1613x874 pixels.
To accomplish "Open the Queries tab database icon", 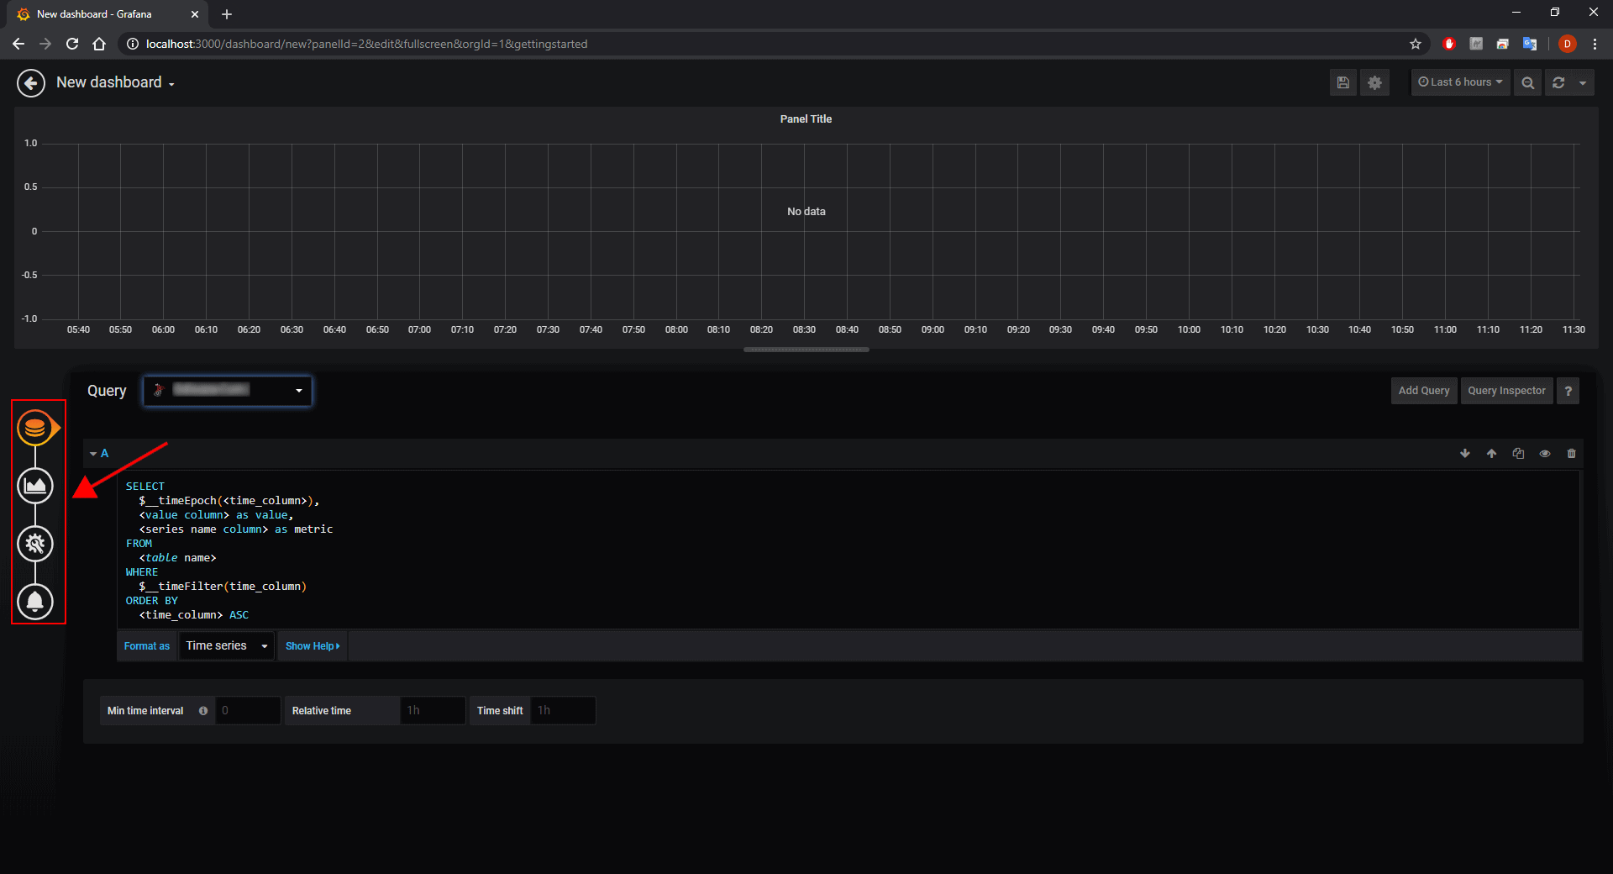I will point(35,429).
